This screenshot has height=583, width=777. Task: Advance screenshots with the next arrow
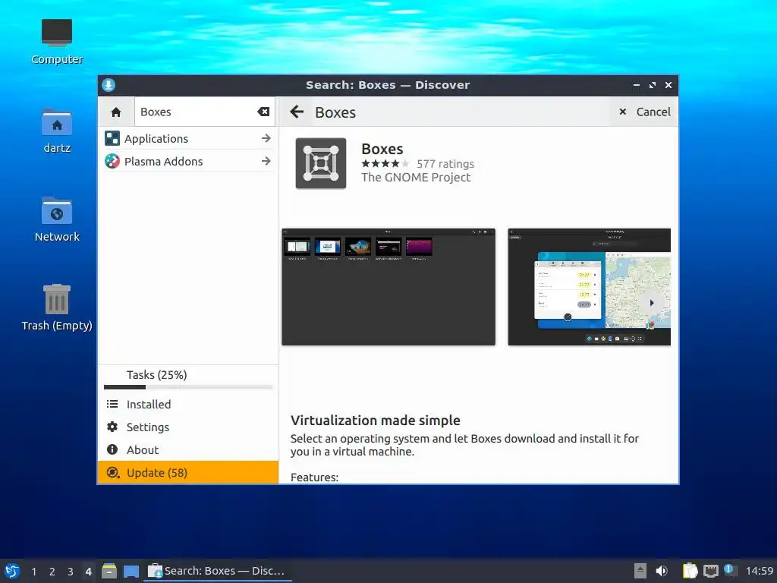click(x=652, y=303)
